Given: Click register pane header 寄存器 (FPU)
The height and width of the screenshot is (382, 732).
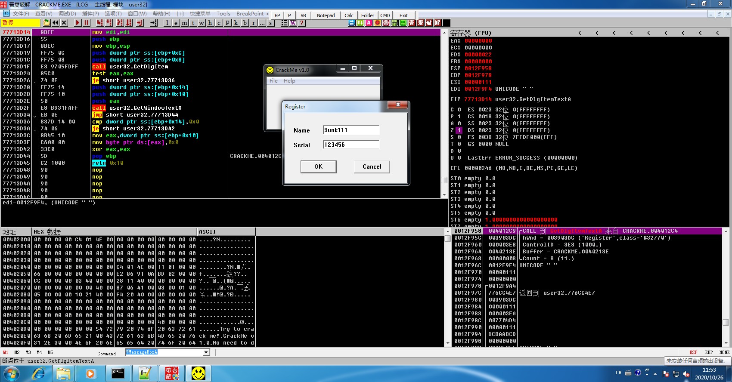Looking at the screenshot, I should pos(471,33).
